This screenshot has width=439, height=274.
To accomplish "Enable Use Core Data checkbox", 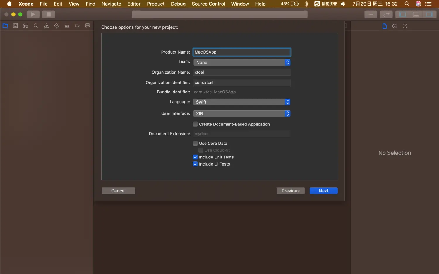I will (195, 143).
